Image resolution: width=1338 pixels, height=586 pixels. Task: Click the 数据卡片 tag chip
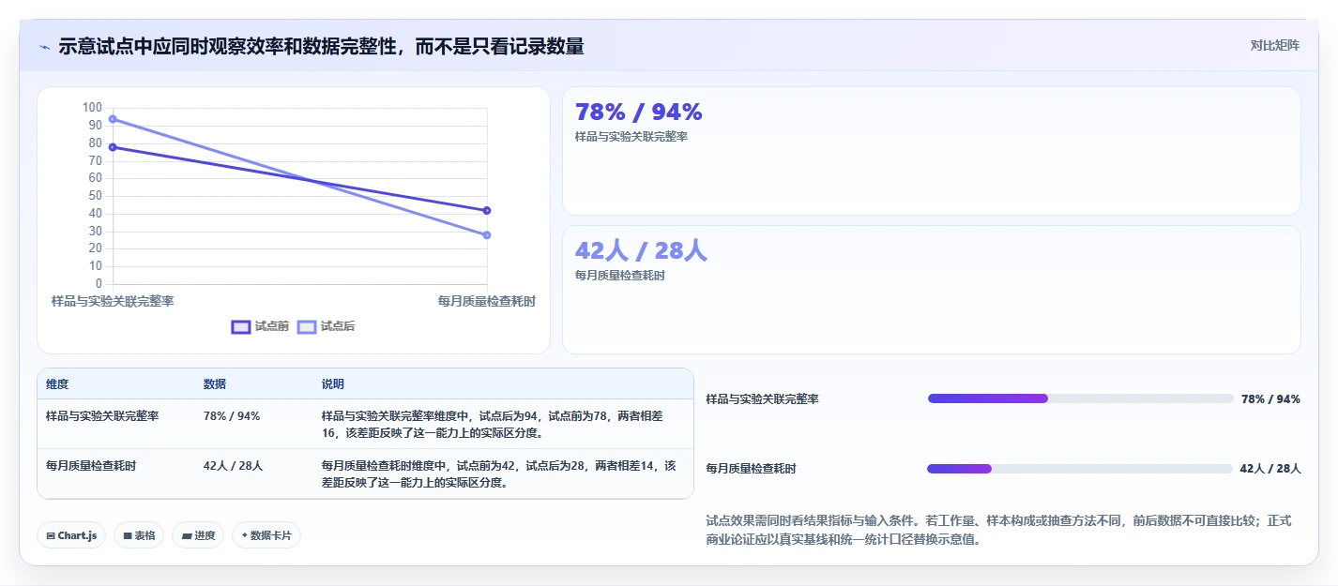click(x=266, y=535)
